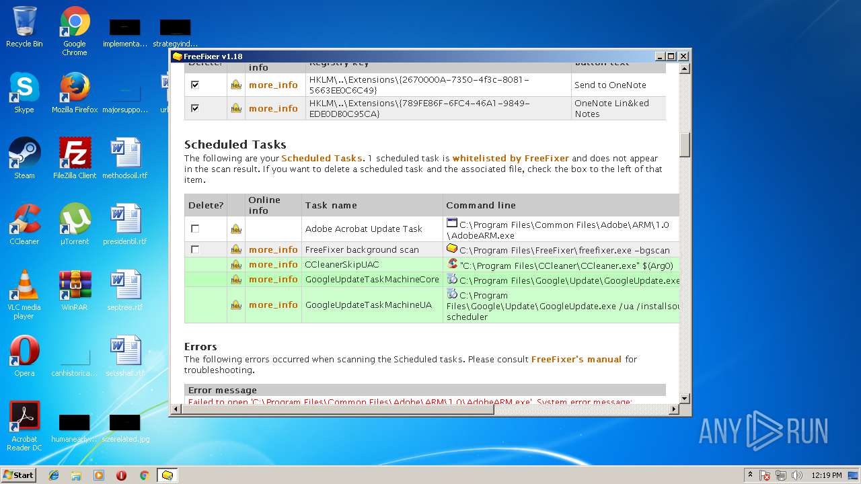The width and height of the screenshot is (861, 484).
Task: Launch Steam desktop shortcut
Action: (x=24, y=159)
